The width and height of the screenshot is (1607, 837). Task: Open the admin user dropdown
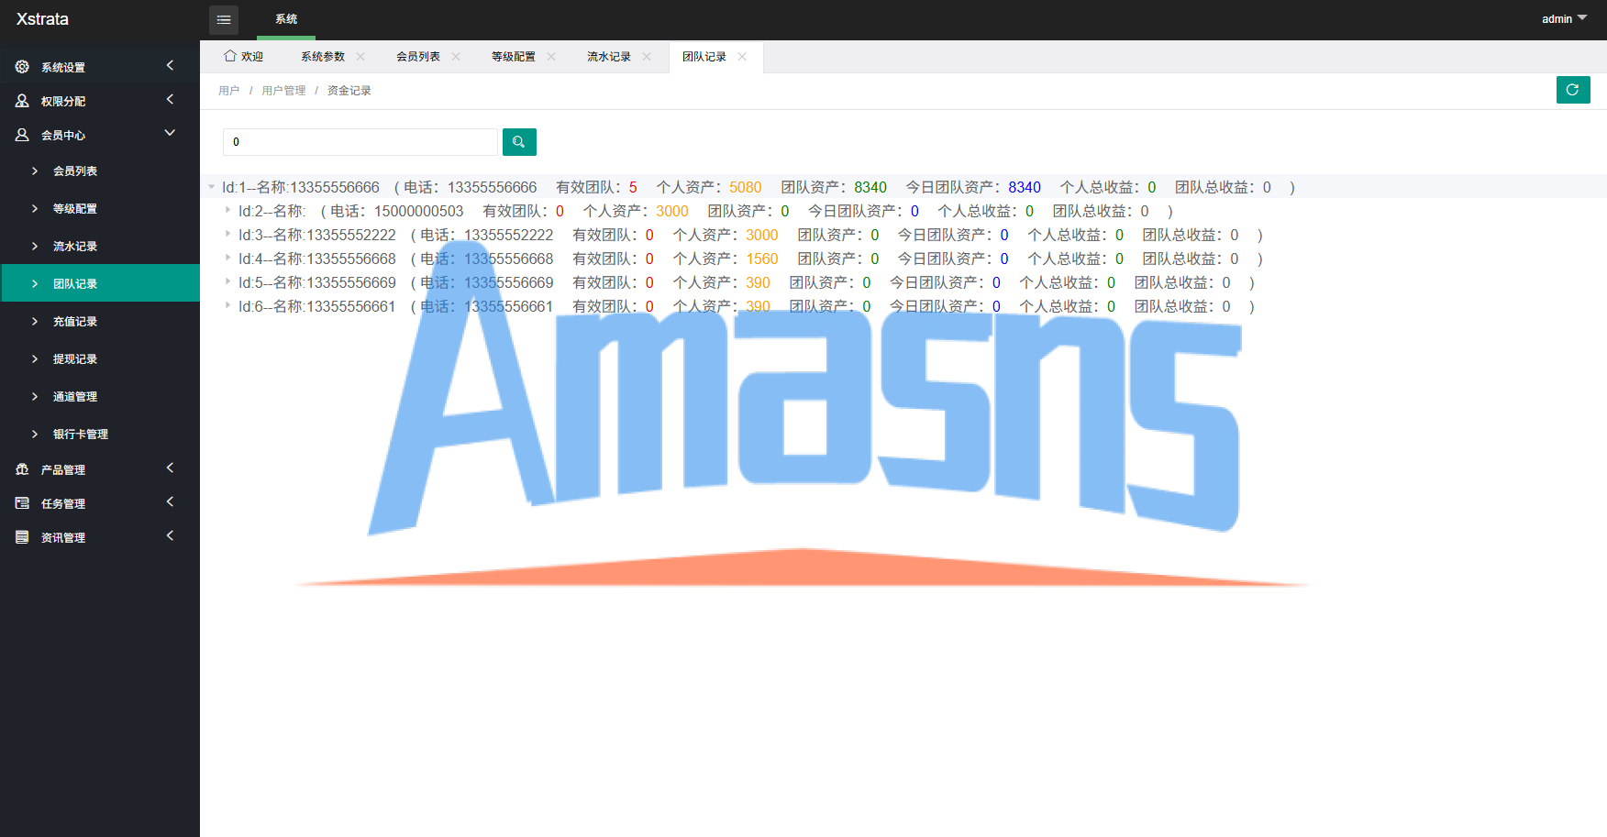(x=1564, y=19)
